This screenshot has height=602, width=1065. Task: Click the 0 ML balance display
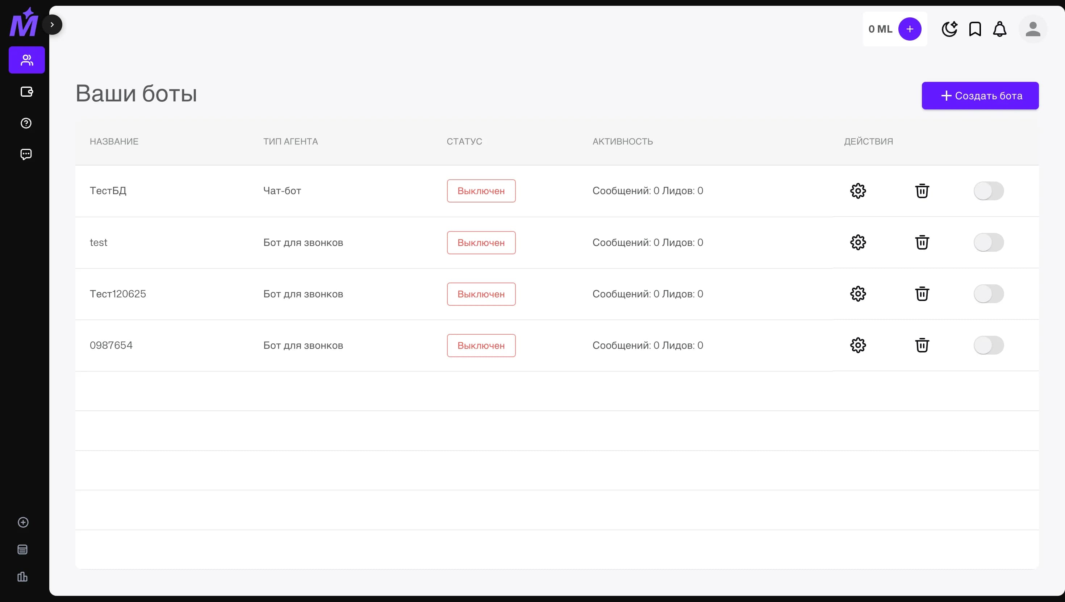tap(880, 29)
